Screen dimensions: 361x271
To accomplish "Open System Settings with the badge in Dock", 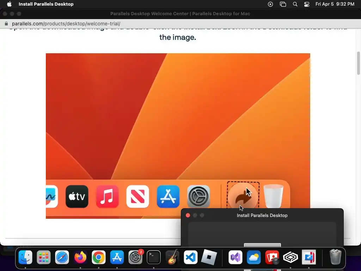I will point(135,257).
